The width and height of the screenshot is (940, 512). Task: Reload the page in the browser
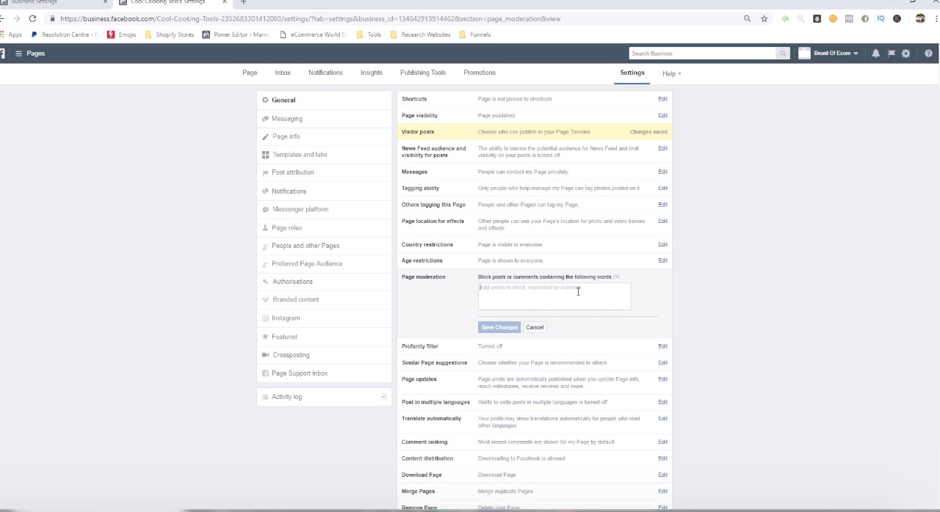point(32,18)
